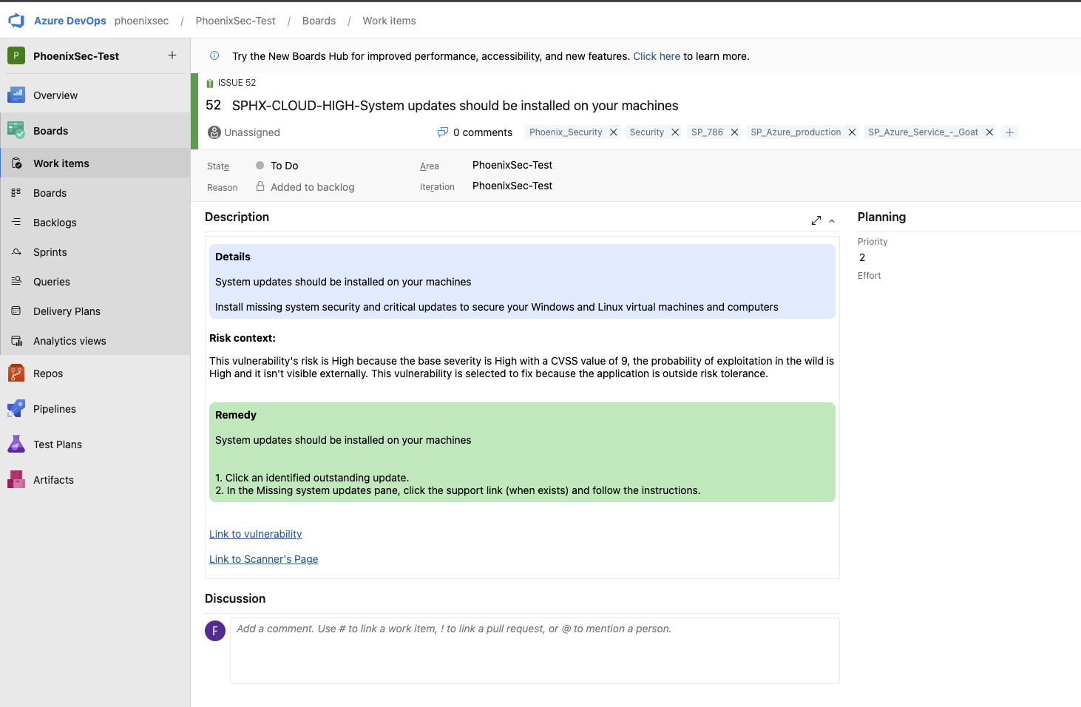The width and height of the screenshot is (1081, 707).
Task: Click the Unassigned person avatar icon
Action: pyautogui.click(x=214, y=132)
